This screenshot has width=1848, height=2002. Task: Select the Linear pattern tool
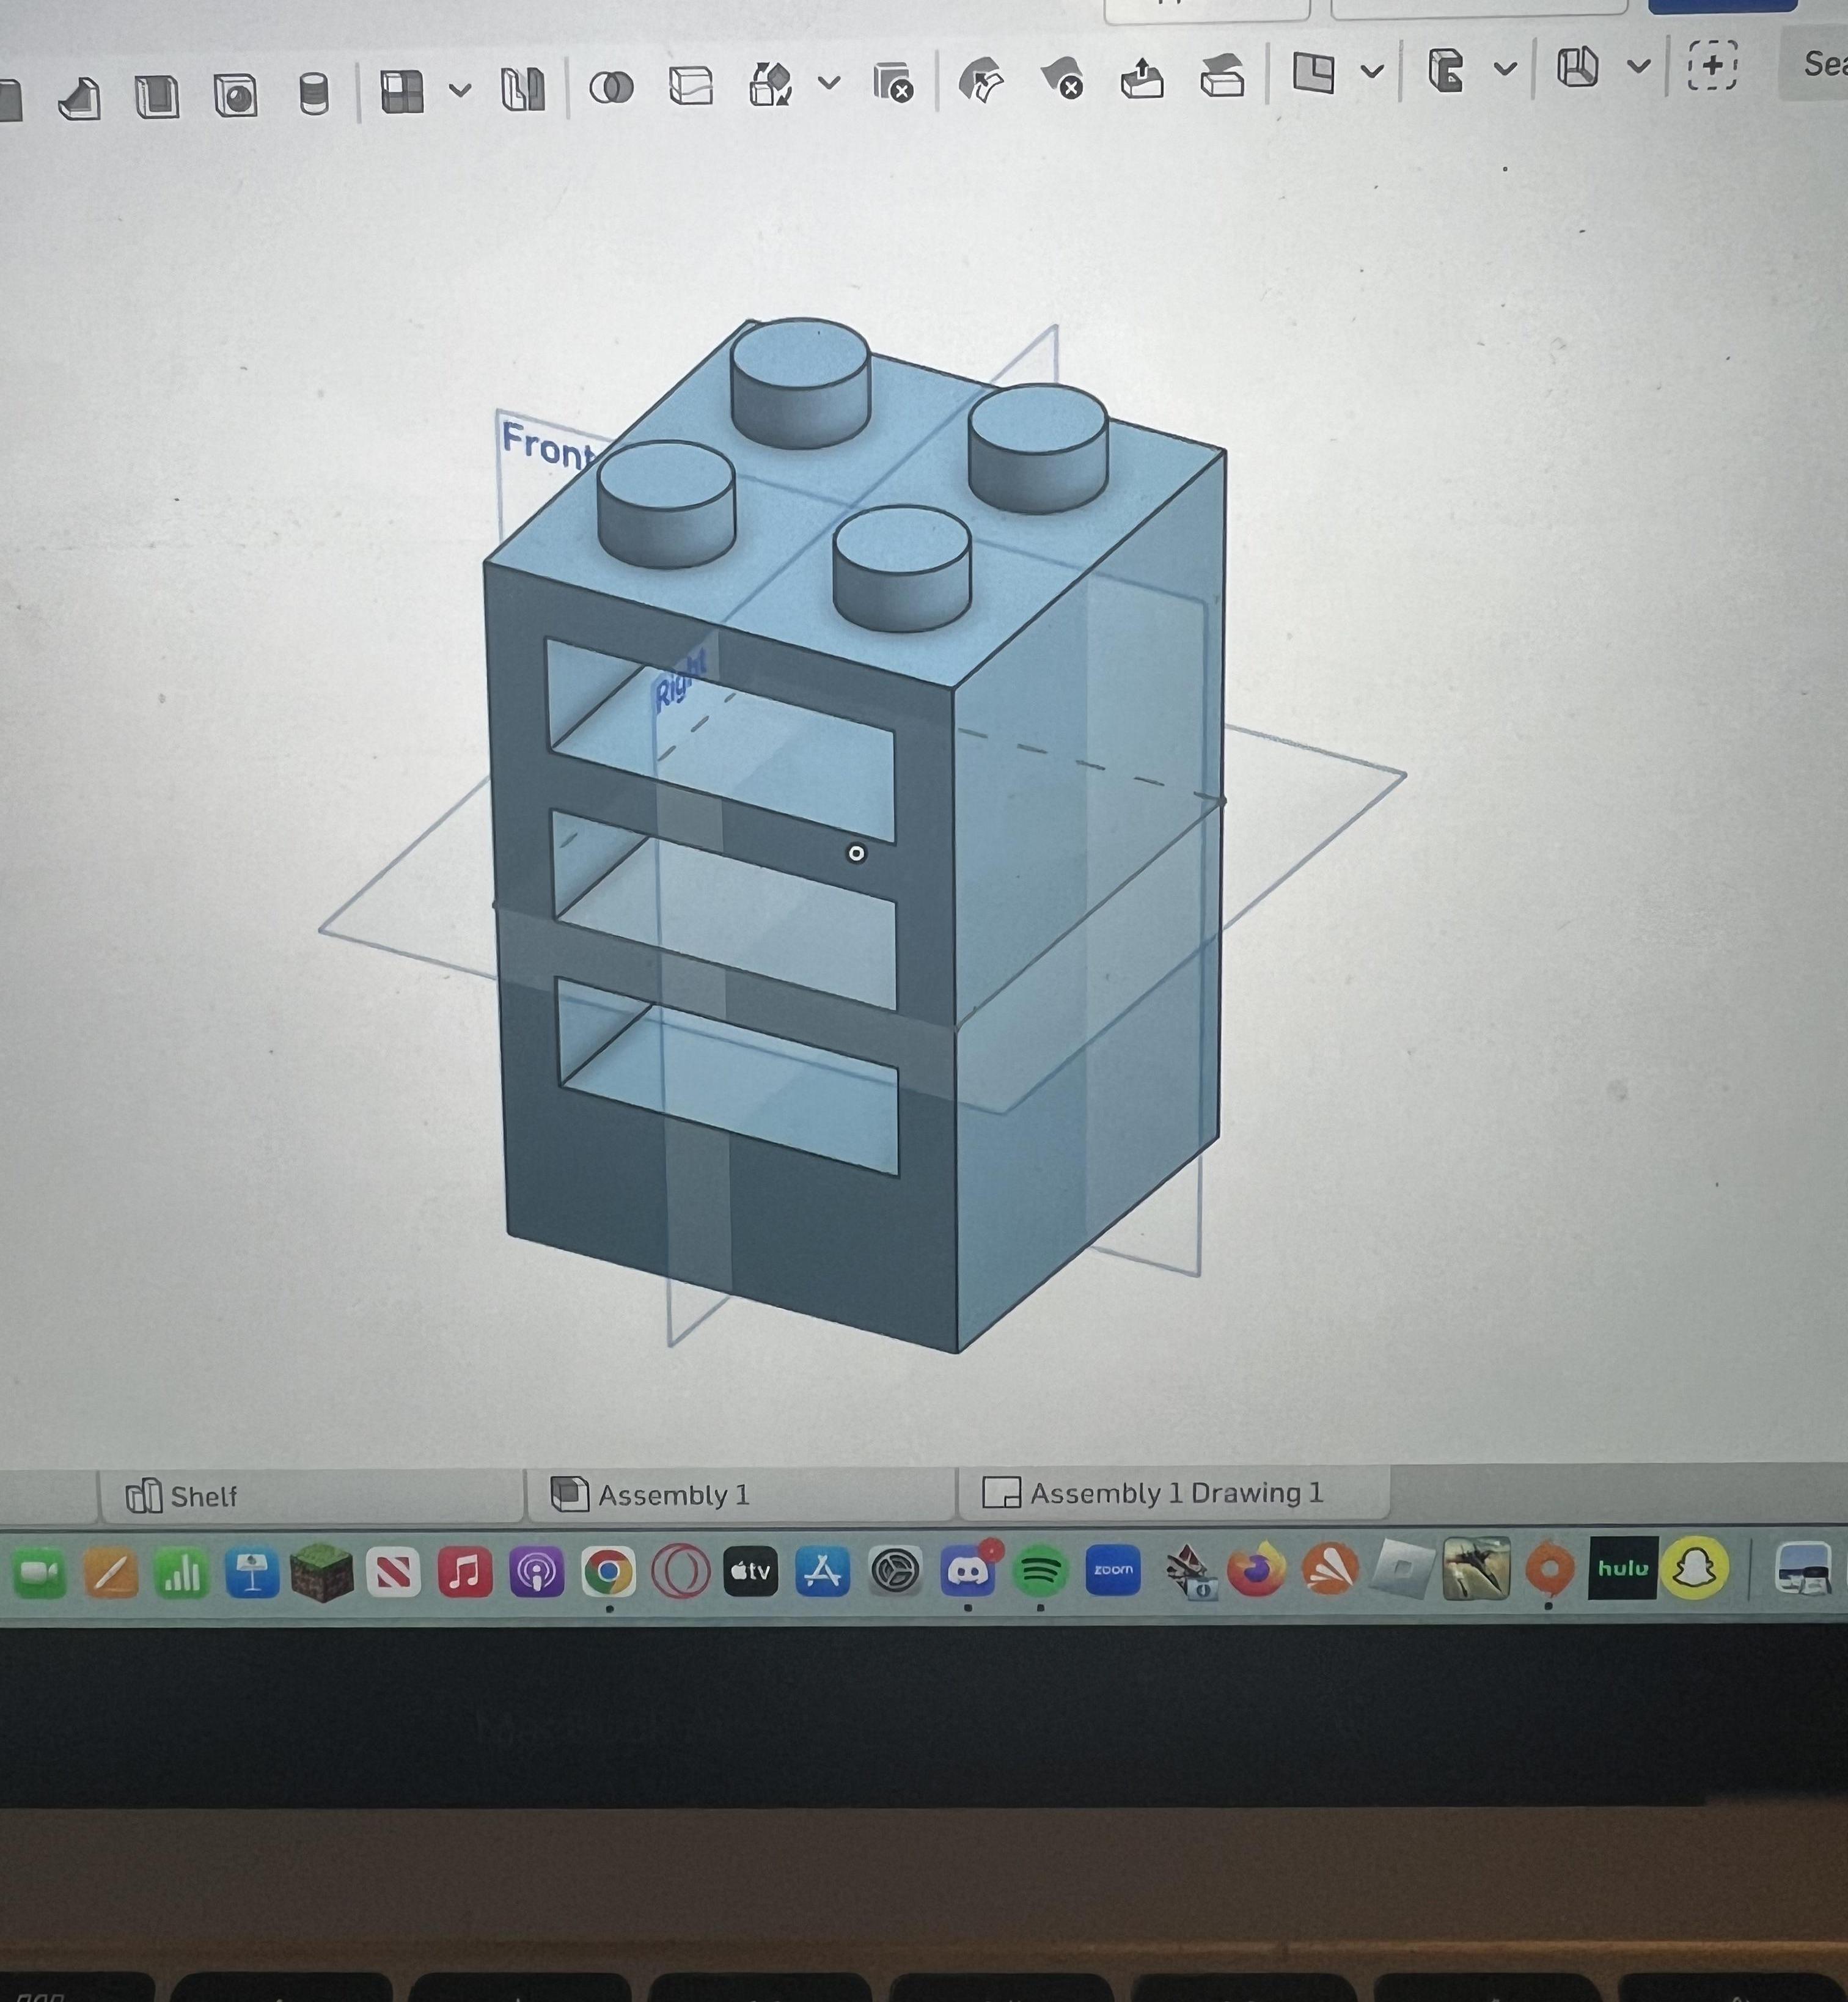coord(401,90)
